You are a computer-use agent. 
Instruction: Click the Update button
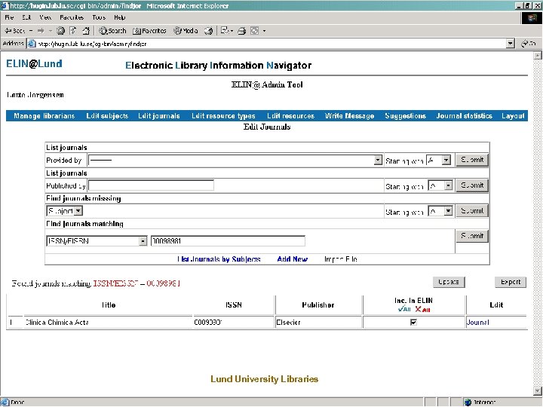(449, 282)
